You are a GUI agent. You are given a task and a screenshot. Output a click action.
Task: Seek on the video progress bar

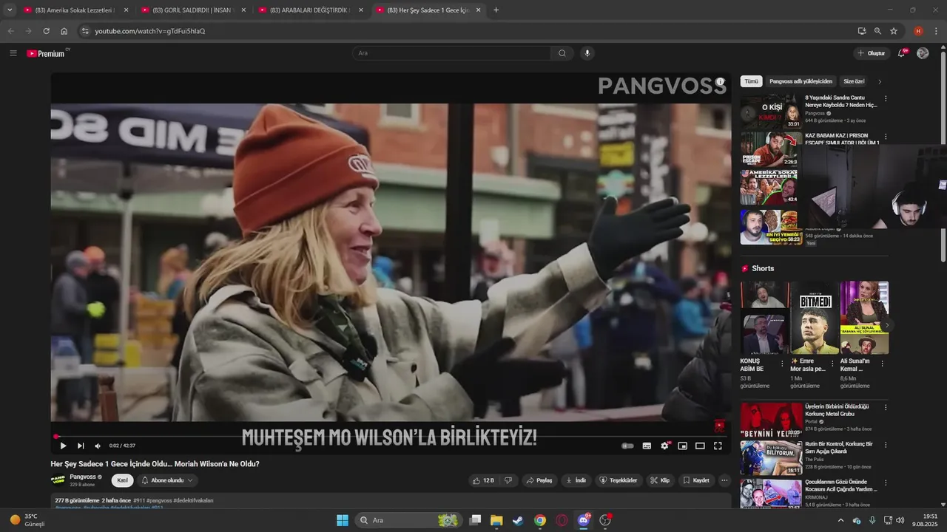[x=391, y=436]
